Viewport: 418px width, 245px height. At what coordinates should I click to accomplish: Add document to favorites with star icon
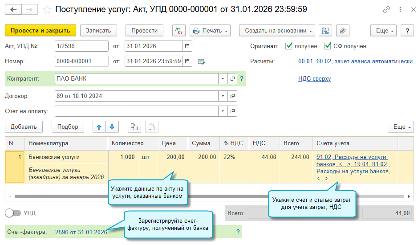[x=47, y=10]
